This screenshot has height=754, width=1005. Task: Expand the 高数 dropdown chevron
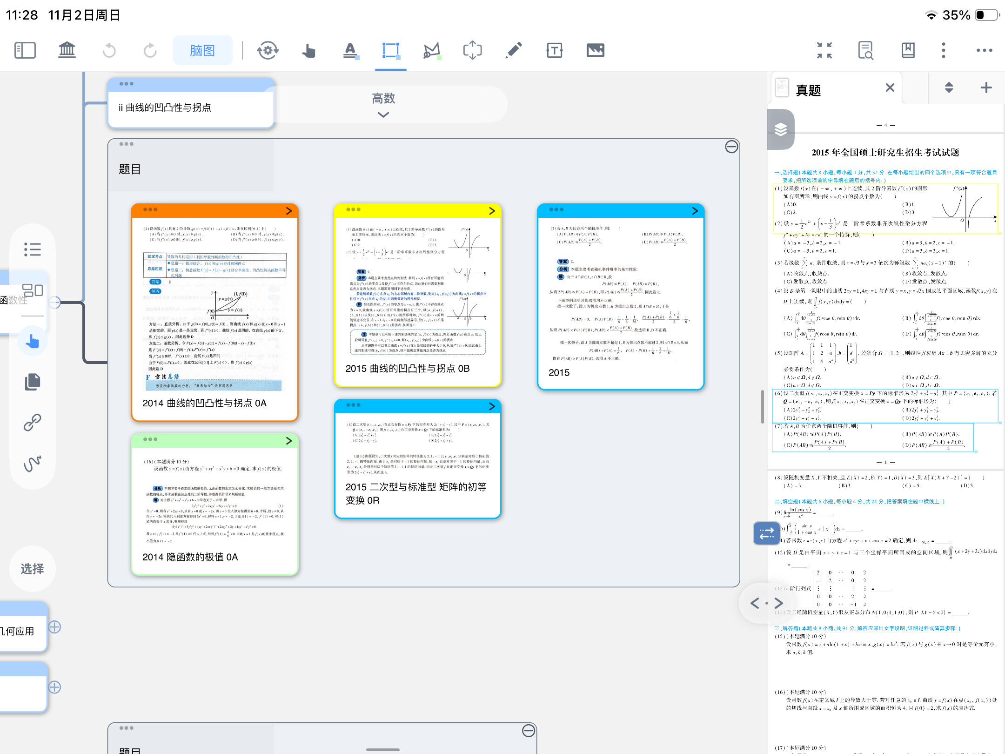tap(383, 114)
